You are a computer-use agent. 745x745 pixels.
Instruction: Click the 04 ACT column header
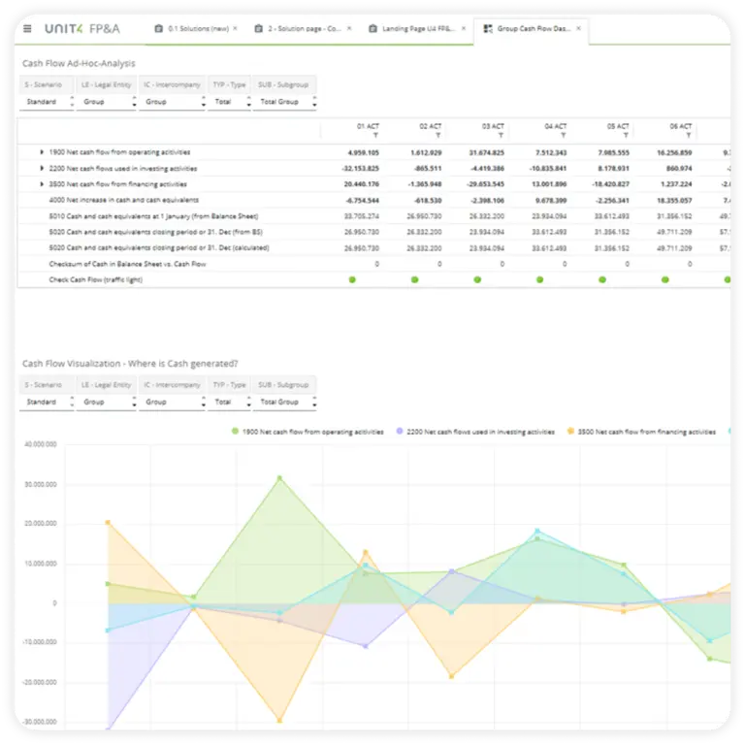[556, 126]
